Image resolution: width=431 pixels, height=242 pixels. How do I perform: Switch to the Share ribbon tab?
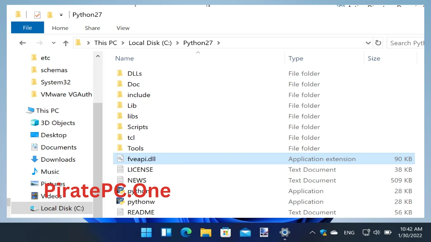tap(92, 28)
